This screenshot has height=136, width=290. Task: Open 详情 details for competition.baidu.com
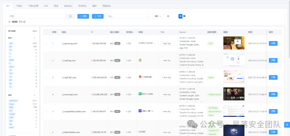(x=273, y=111)
